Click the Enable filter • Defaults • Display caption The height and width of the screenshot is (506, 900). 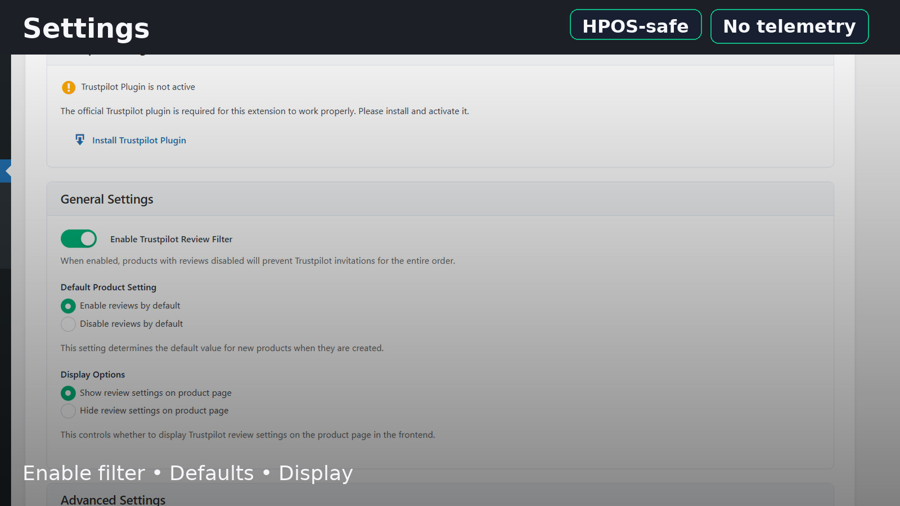[188, 473]
